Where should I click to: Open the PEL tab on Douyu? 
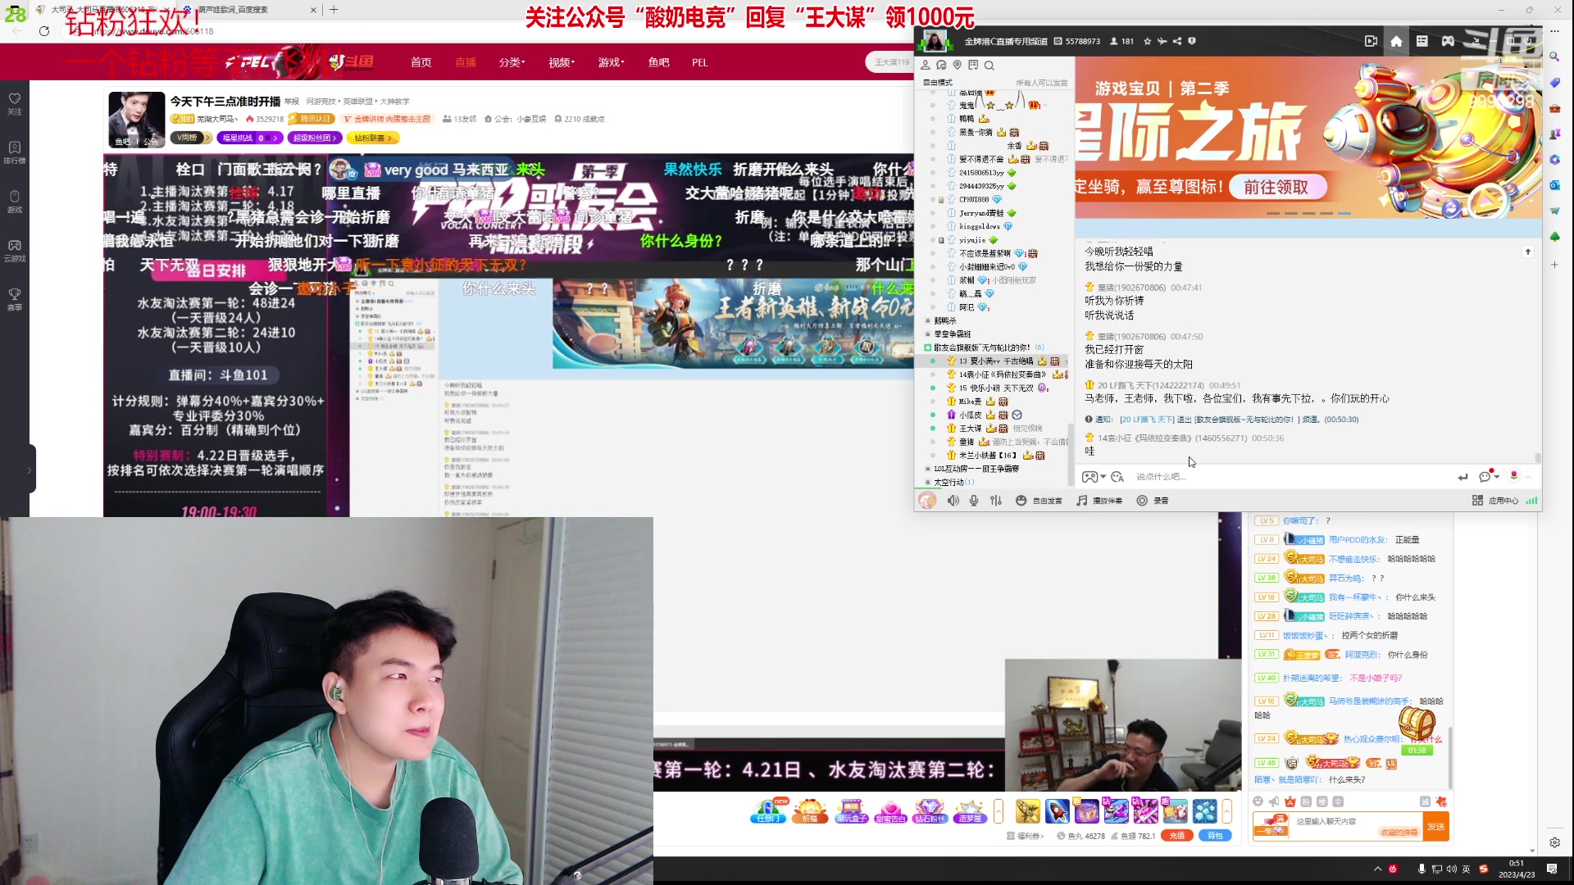click(x=699, y=62)
